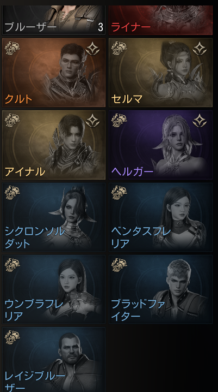Click the crest icon on ブラッドファイター card

(x=119, y=265)
